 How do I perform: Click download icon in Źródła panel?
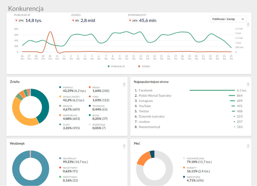(124, 84)
